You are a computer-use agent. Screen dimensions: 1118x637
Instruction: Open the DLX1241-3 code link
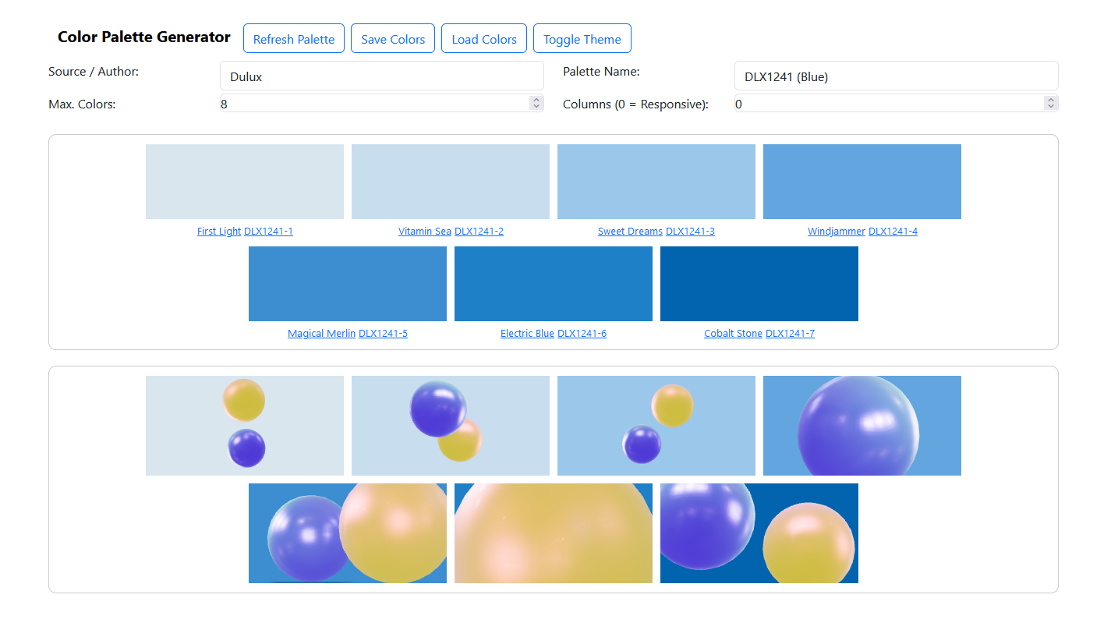pyautogui.click(x=690, y=232)
